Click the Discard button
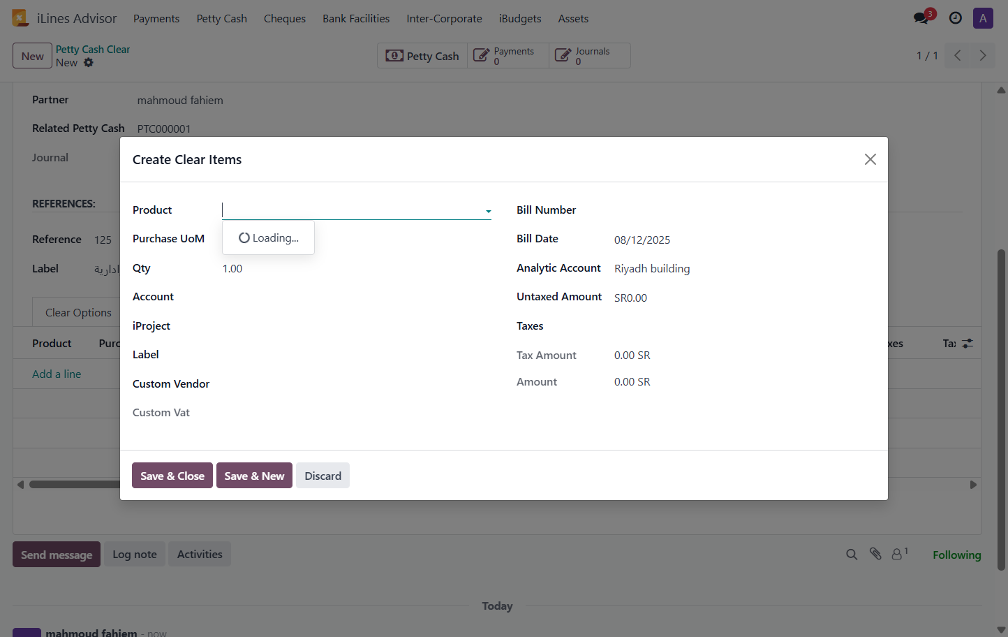This screenshot has width=1008, height=637. coord(323,476)
